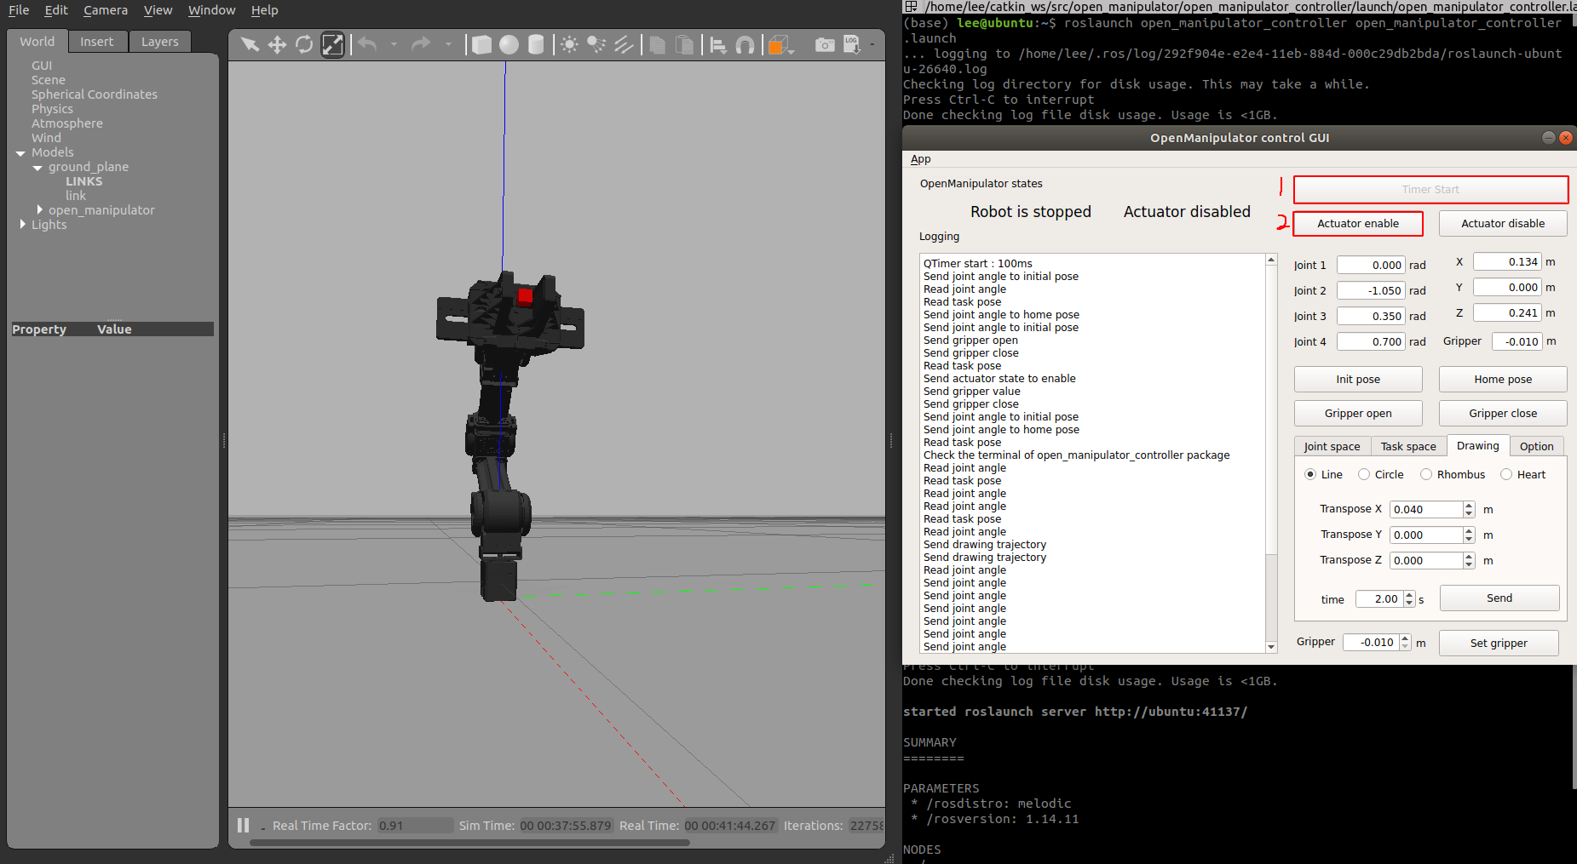Increase the drawing time spinner value

coord(1409,595)
